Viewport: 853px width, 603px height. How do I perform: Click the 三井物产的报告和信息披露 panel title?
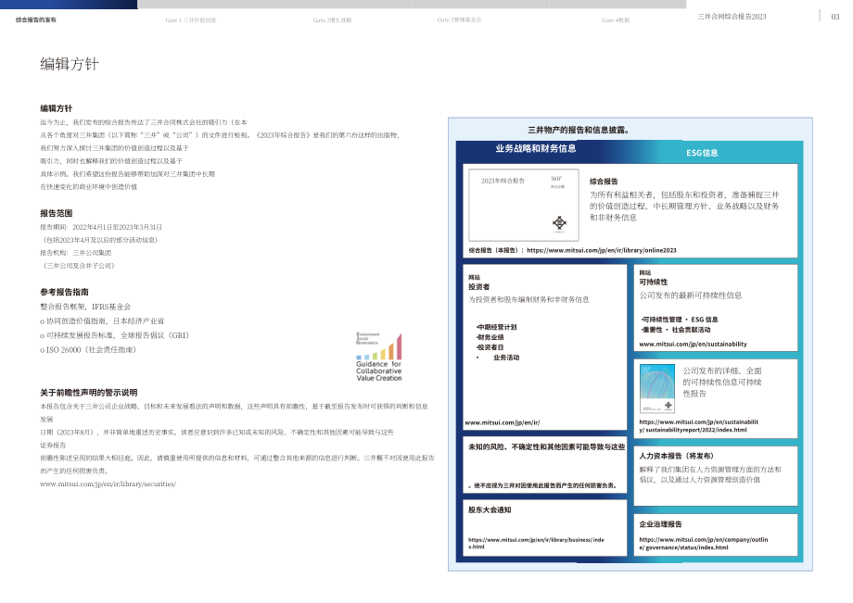click(x=579, y=130)
